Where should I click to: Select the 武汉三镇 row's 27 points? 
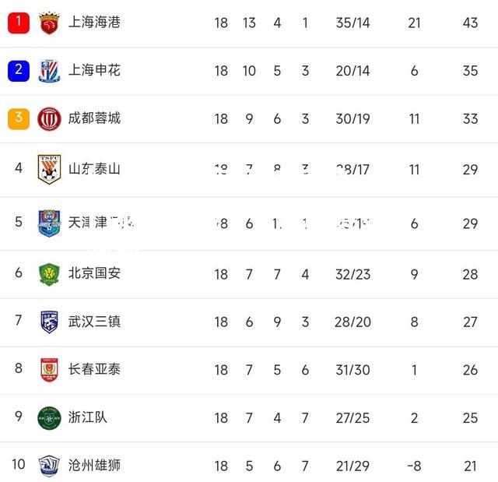click(470, 322)
